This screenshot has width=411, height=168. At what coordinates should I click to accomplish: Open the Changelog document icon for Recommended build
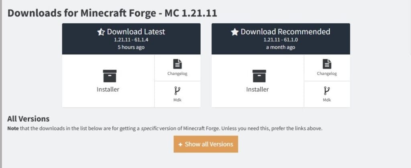327,64
